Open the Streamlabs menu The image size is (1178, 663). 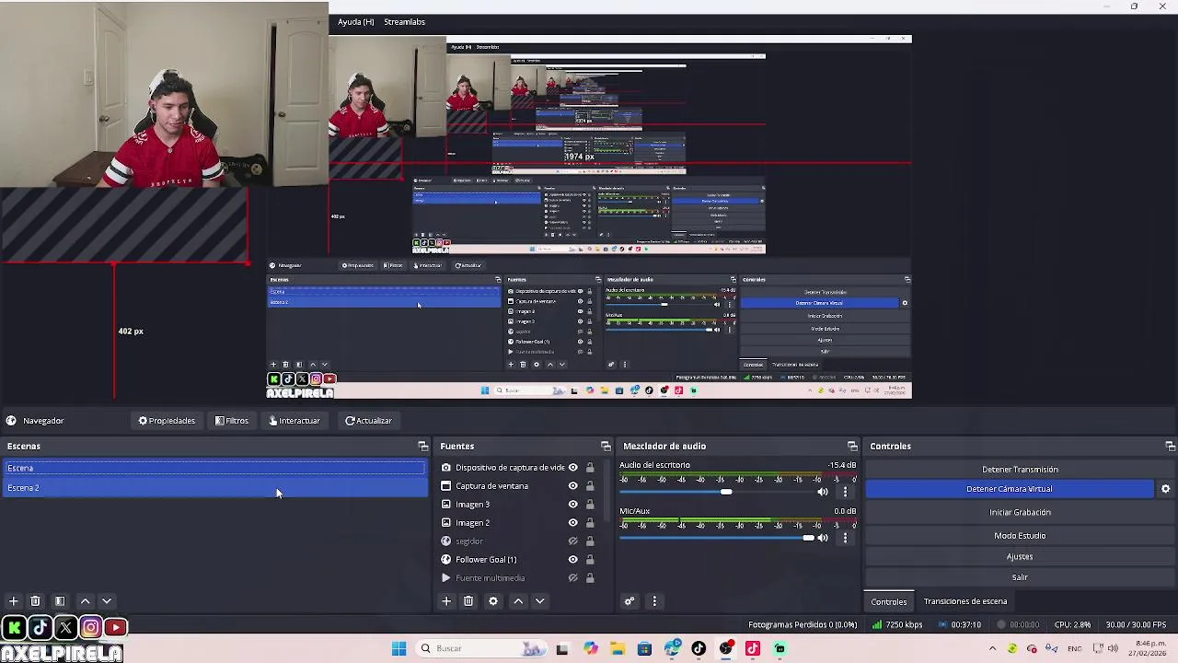coord(404,21)
